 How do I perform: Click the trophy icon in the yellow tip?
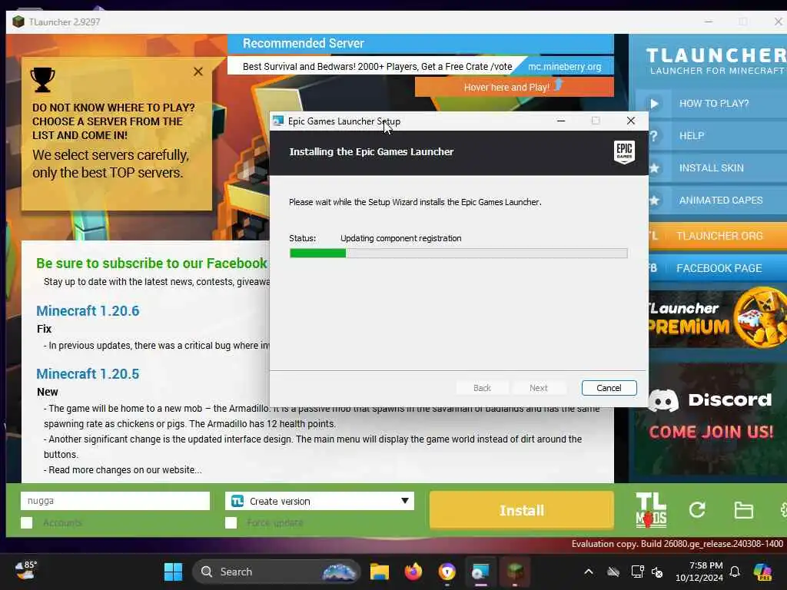pyautogui.click(x=43, y=79)
